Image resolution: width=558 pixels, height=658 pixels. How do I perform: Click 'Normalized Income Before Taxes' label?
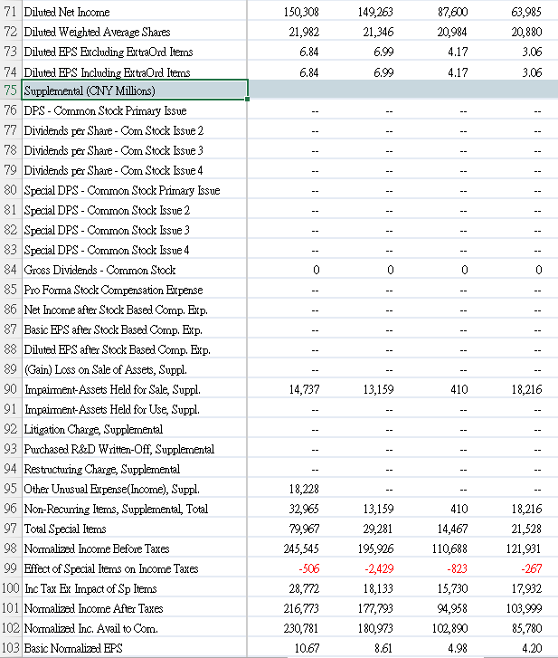tap(97, 548)
